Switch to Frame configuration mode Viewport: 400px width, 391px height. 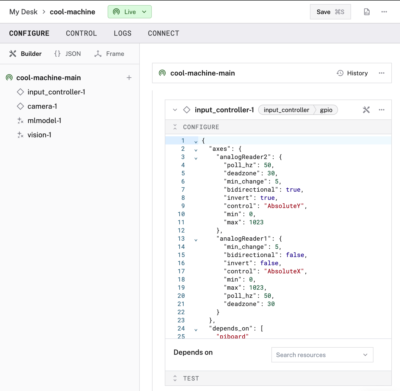109,54
